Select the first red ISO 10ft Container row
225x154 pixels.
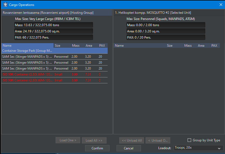coord(54,74)
